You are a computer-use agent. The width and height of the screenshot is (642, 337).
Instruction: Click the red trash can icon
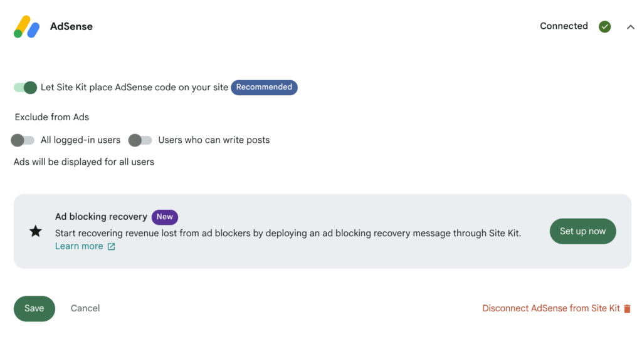(627, 309)
